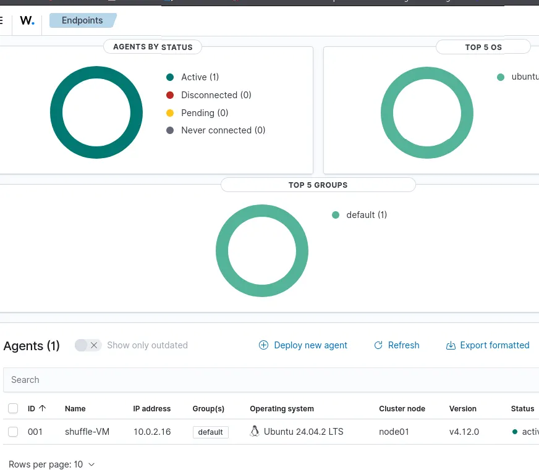
Task: Click the Deploy new agent link
Action: coord(311,345)
